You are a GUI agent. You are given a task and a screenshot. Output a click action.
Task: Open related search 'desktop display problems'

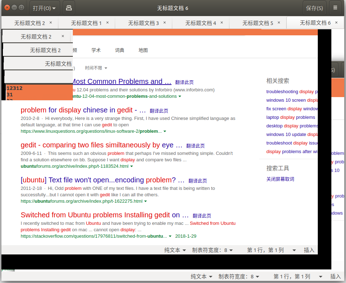coord(292,126)
